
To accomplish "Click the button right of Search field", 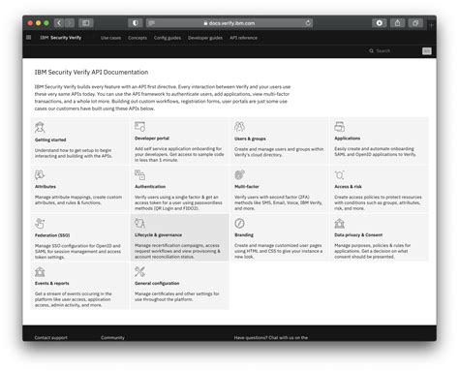I will click(427, 51).
